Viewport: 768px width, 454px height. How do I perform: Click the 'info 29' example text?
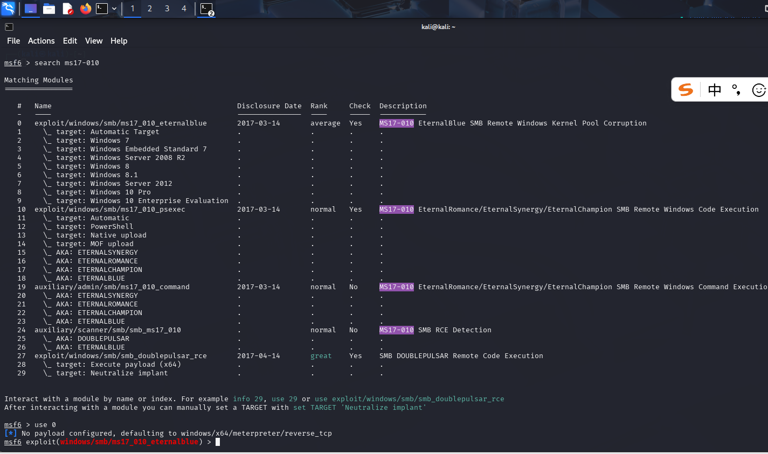tap(248, 399)
